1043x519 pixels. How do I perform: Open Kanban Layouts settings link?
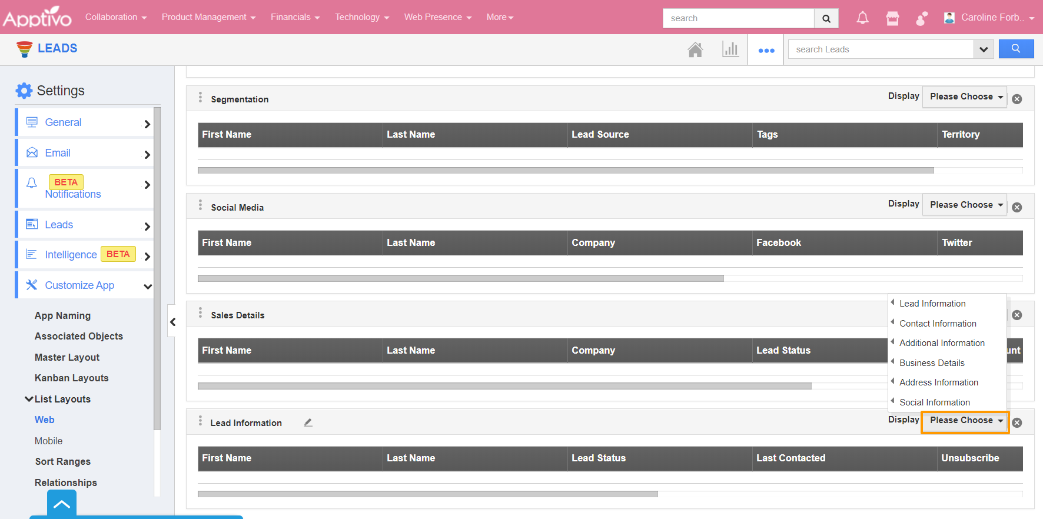[71, 378]
